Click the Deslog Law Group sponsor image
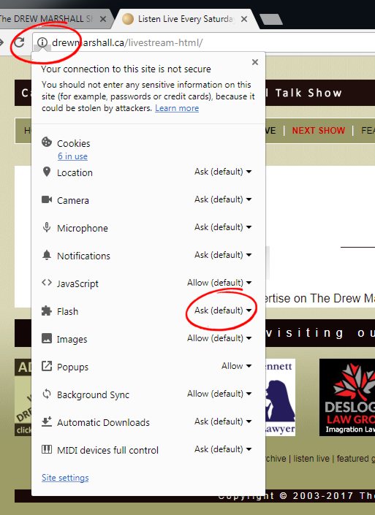Viewport: 375px width, 515px height. coord(347,397)
